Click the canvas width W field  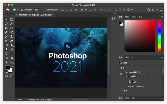[x=132, y=72]
